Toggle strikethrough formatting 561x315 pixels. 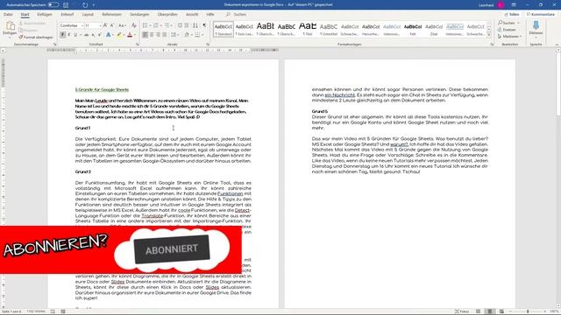[86, 35]
